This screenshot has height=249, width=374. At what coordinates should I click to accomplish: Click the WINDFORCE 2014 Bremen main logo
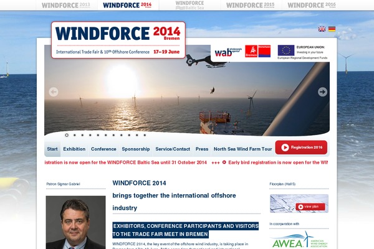118,40
